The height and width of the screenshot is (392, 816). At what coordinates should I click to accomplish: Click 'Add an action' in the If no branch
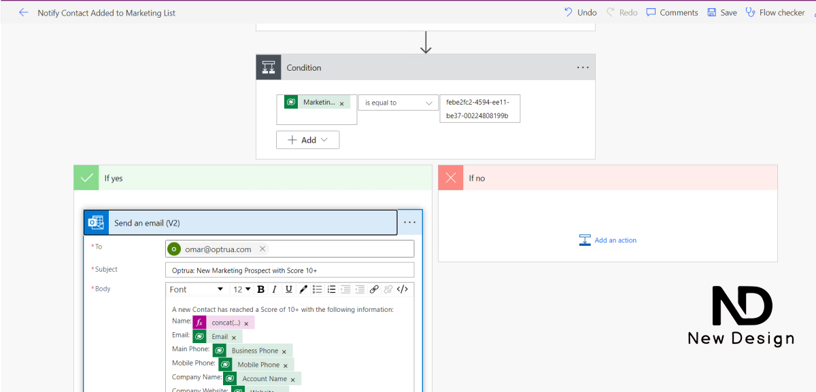click(x=608, y=240)
